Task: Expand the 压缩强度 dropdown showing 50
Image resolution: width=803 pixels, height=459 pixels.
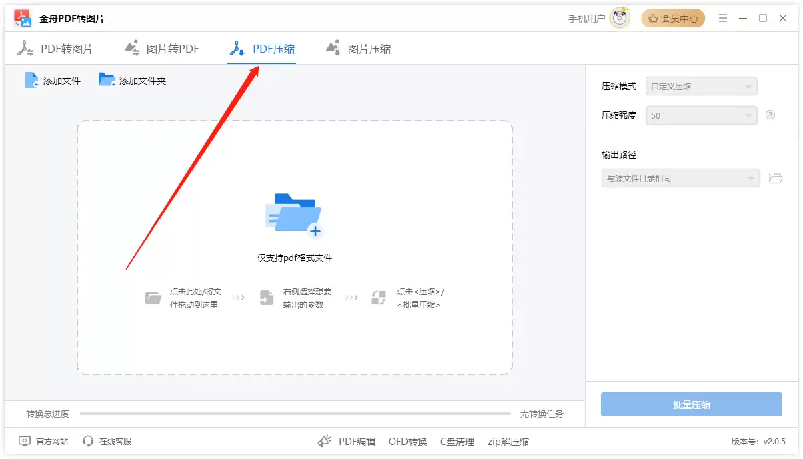Action: click(702, 115)
